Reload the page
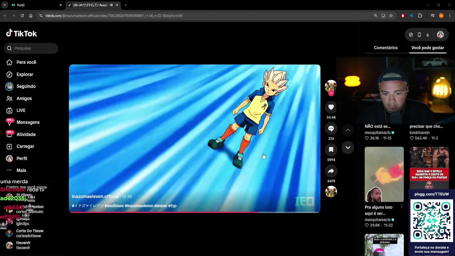The width and height of the screenshot is (455, 256). [22, 16]
